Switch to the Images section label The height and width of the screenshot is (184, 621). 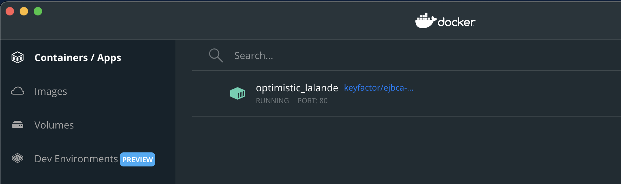pyautogui.click(x=51, y=91)
